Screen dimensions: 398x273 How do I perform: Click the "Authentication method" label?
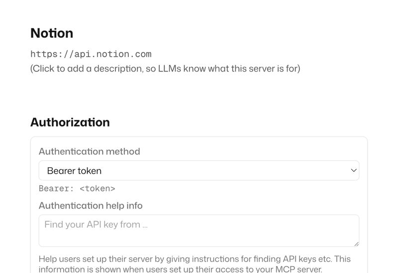click(x=90, y=151)
